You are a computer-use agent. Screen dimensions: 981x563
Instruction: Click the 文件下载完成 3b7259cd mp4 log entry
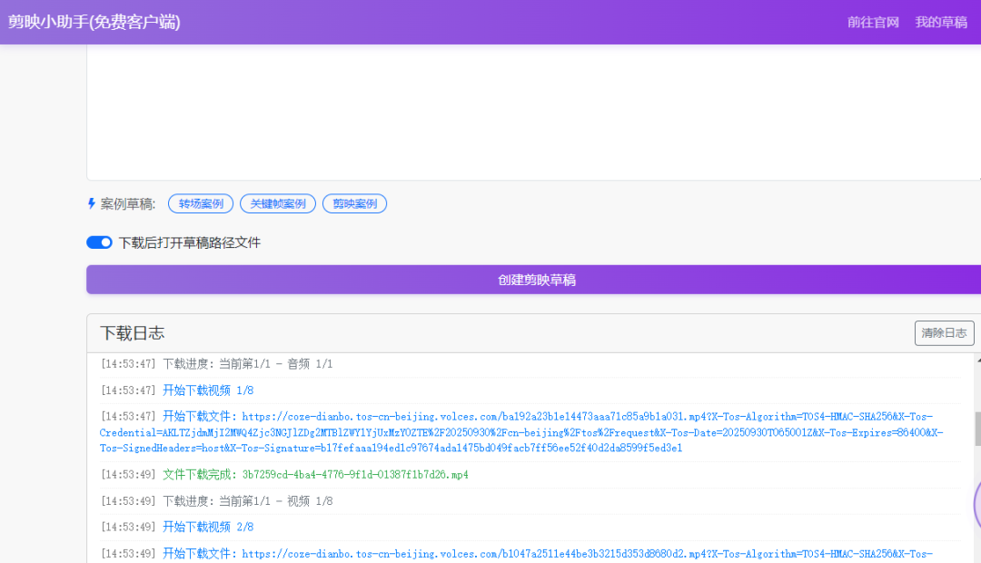point(315,475)
